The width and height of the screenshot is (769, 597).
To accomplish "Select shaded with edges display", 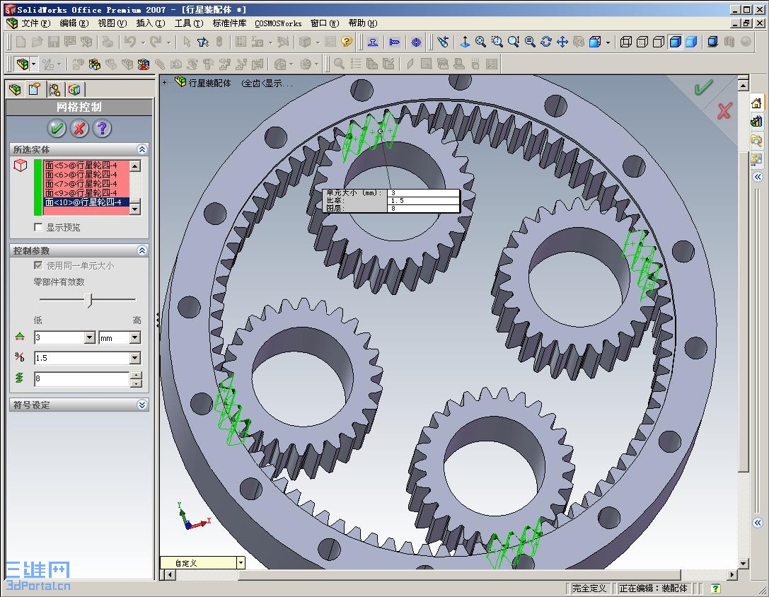I will point(676,42).
